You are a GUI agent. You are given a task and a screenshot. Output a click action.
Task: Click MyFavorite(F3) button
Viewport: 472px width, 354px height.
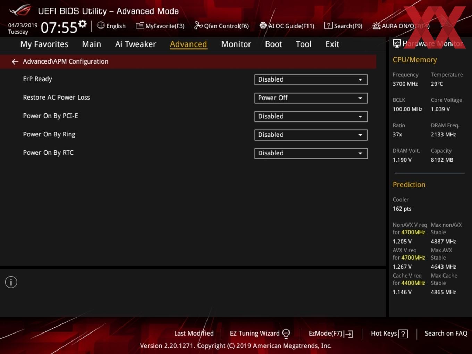tap(160, 26)
